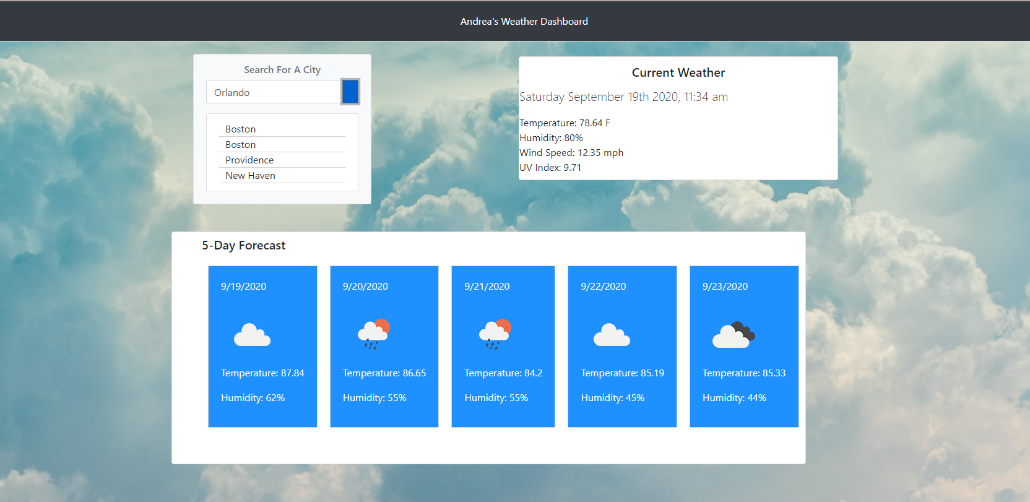The height and width of the screenshot is (502, 1030).
Task: Click the Temperature: 86.65 forecast value
Action: click(384, 373)
